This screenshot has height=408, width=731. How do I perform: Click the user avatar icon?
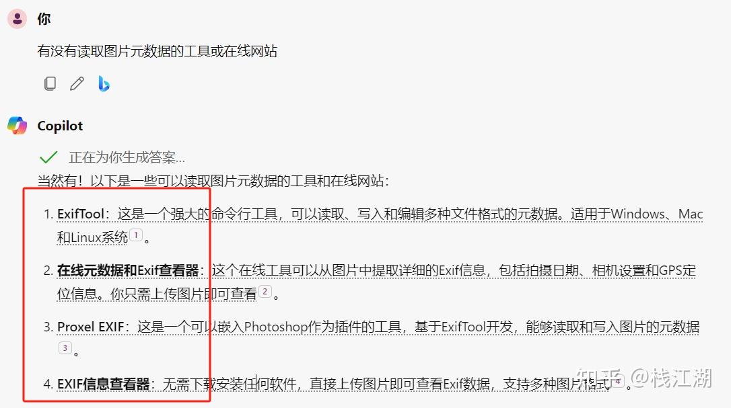(18, 19)
